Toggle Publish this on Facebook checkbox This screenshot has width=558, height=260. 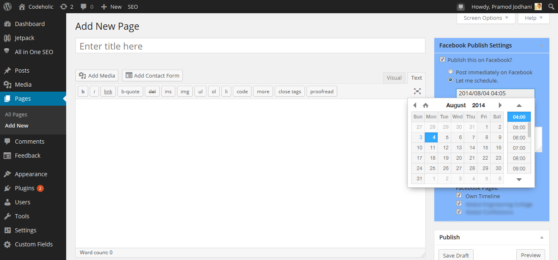click(443, 60)
